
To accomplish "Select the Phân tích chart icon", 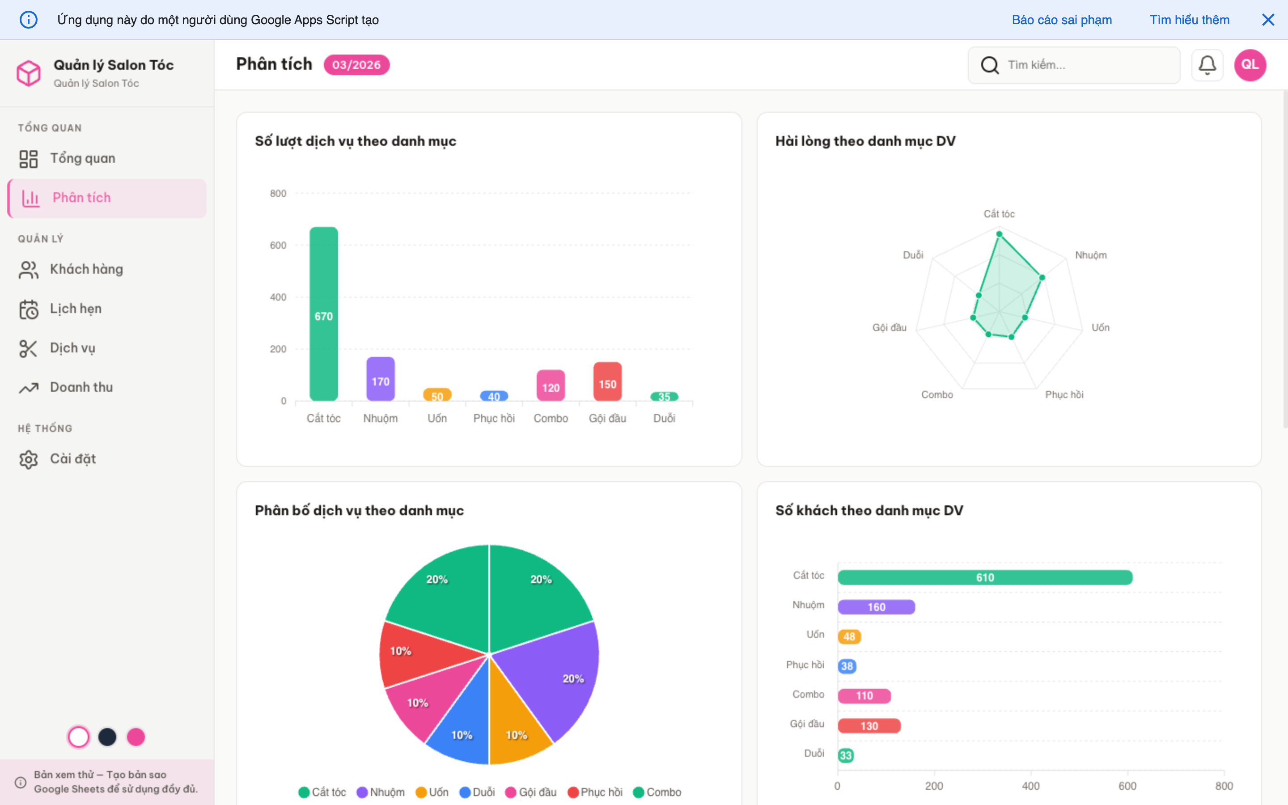I will [30, 198].
